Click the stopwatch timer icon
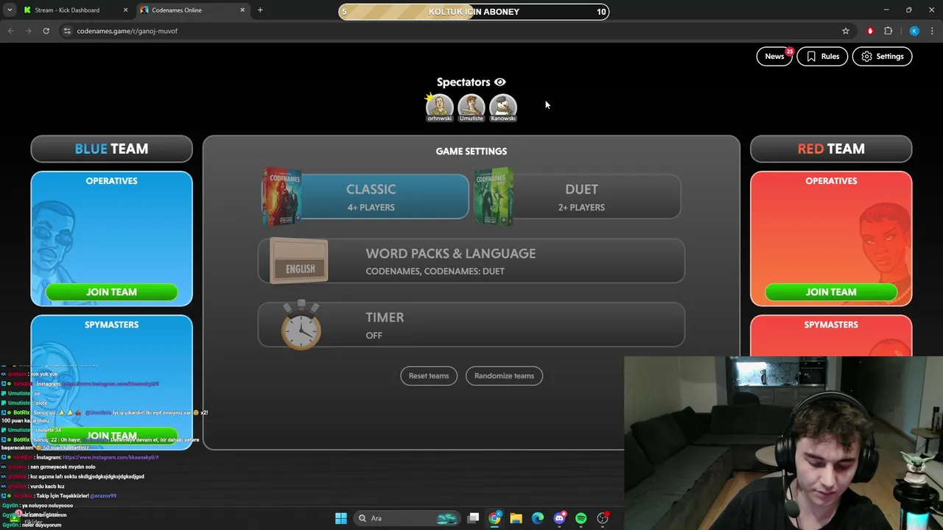Screen dimensions: 943x530 [x=301, y=325]
